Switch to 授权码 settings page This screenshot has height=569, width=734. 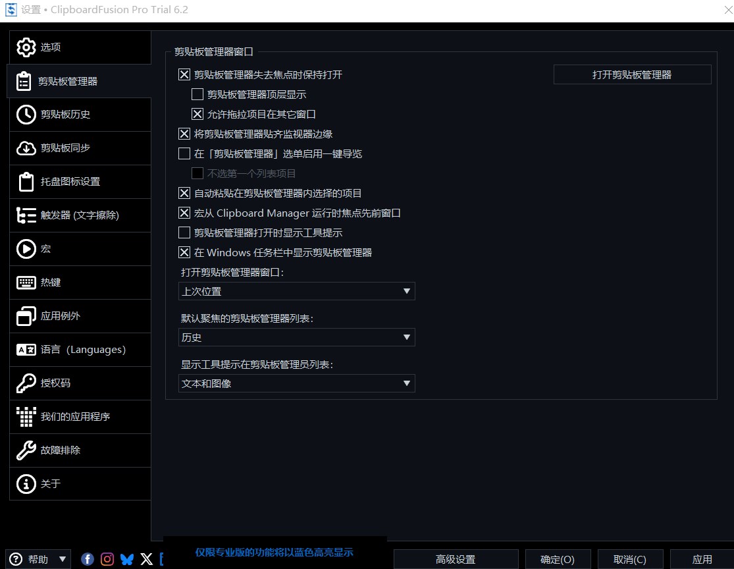coord(80,383)
